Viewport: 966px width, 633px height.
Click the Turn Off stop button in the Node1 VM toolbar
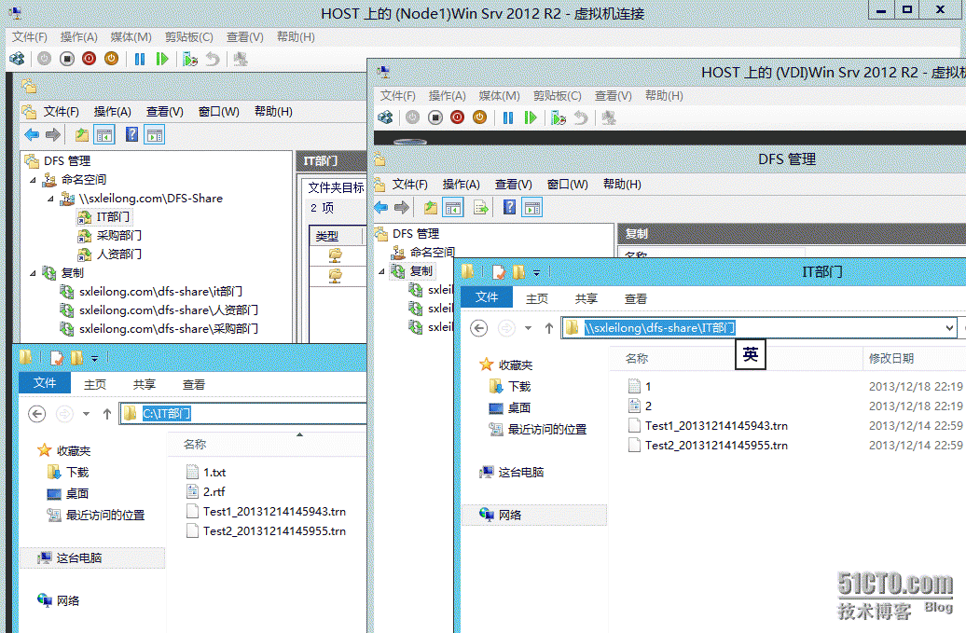[66, 59]
